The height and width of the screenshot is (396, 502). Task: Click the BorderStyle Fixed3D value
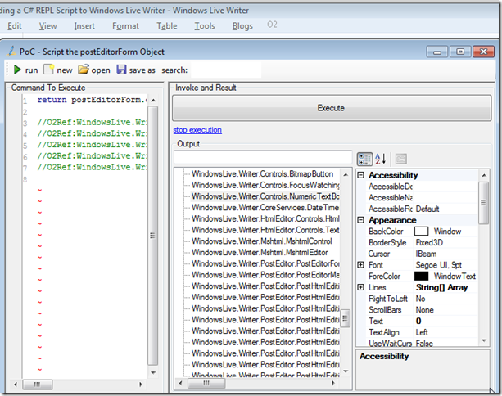pyautogui.click(x=446, y=242)
